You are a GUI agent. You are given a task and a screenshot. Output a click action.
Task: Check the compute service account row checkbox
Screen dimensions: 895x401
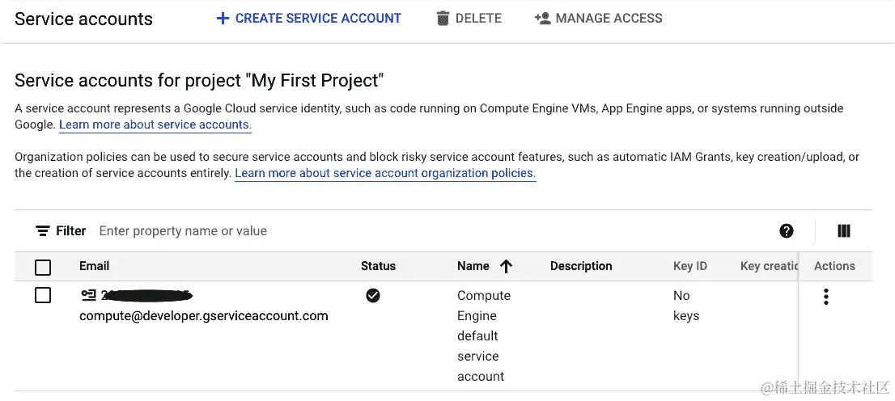click(43, 295)
